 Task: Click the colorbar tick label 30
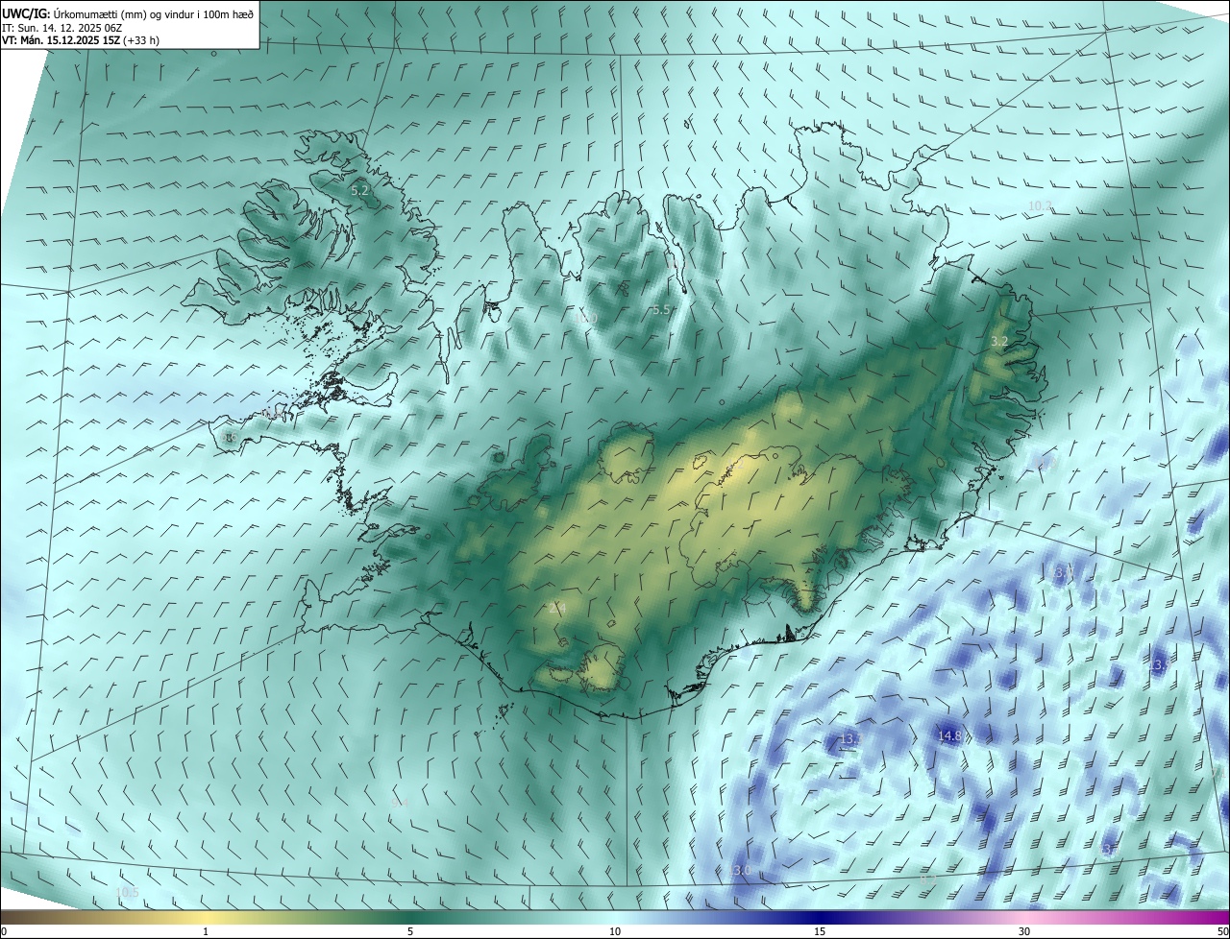click(1024, 931)
